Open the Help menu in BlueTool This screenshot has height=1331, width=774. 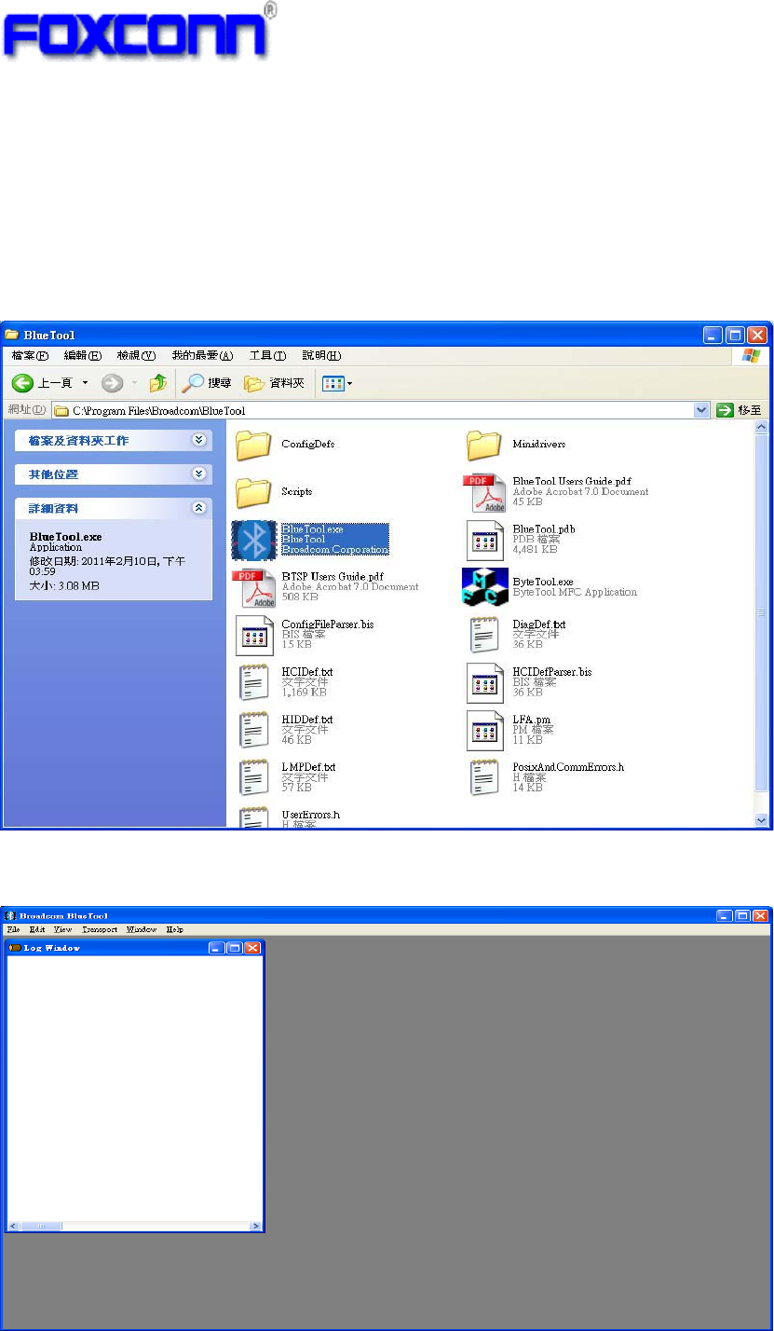point(175,929)
